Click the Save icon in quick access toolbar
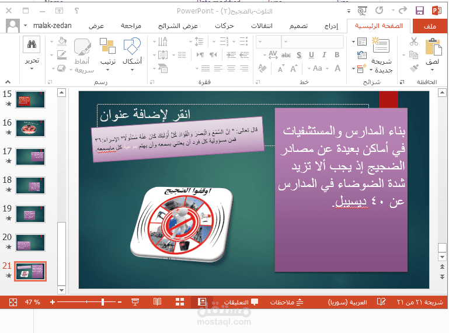This screenshot has width=449, height=333. pos(419,11)
